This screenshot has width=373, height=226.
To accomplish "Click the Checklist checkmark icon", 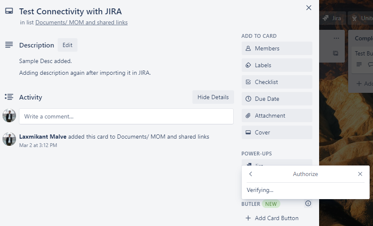I will pyautogui.click(x=248, y=82).
